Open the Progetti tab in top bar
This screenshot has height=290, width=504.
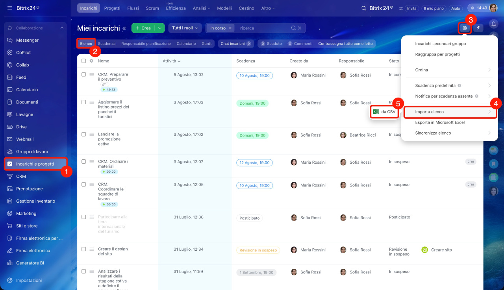click(x=113, y=8)
